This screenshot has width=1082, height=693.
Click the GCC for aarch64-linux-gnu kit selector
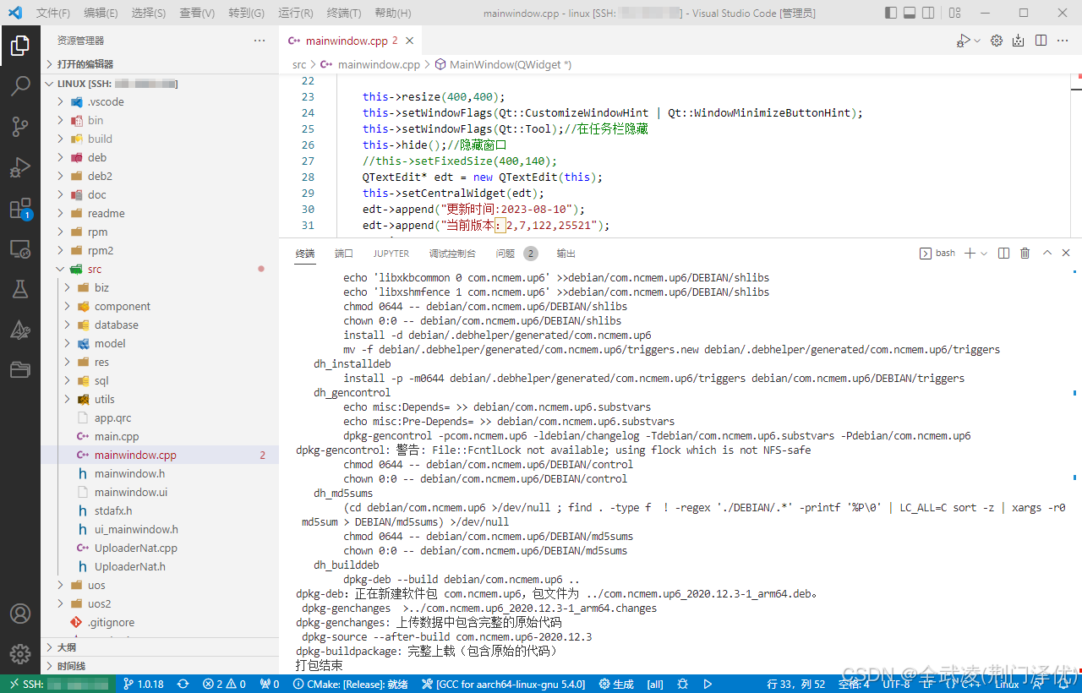point(504,684)
